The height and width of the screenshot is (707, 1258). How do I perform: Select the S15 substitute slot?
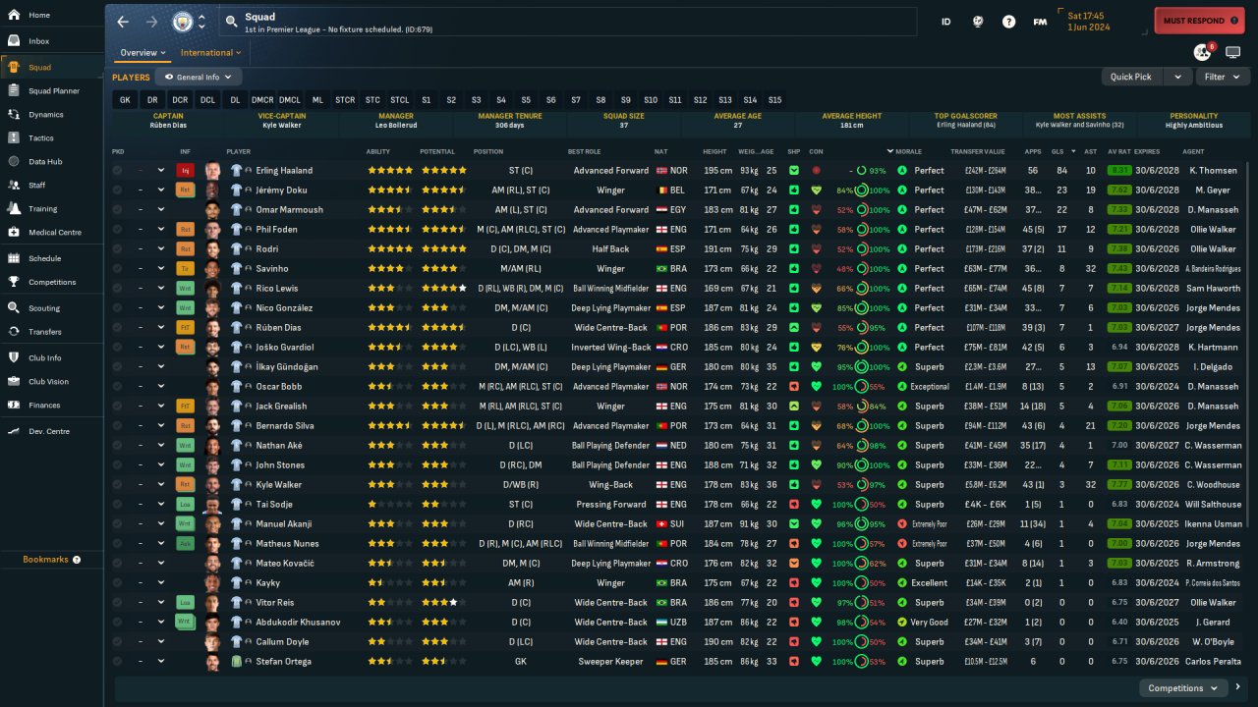click(774, 99)
